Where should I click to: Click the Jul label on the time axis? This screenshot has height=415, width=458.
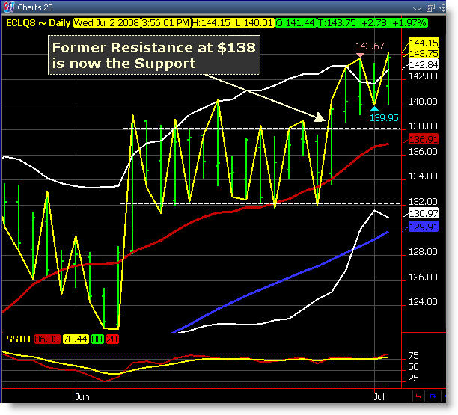pos(379,396)
